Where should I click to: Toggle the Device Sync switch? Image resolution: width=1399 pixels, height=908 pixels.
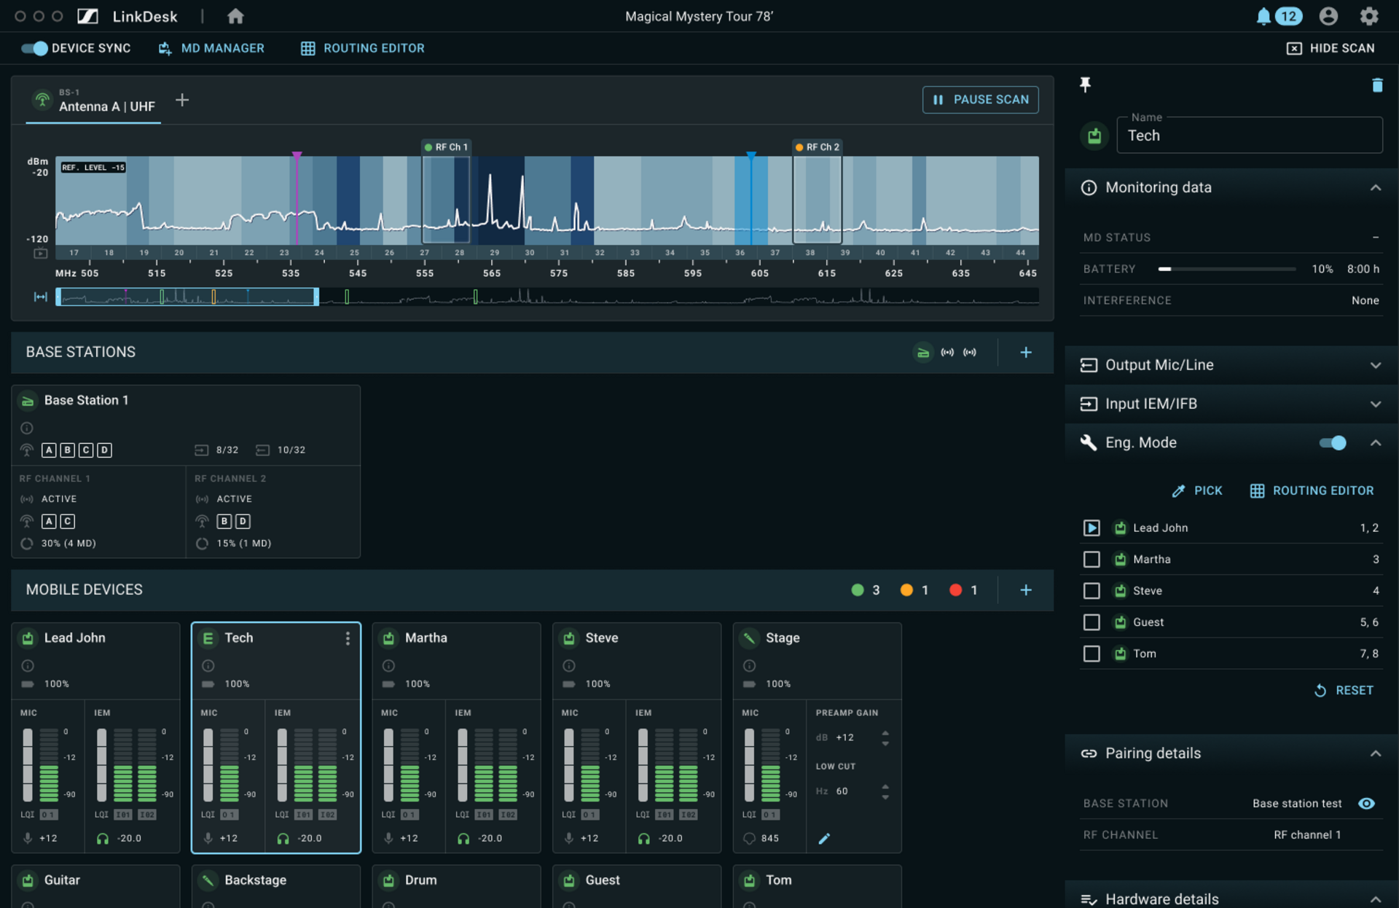pos(34,48)
